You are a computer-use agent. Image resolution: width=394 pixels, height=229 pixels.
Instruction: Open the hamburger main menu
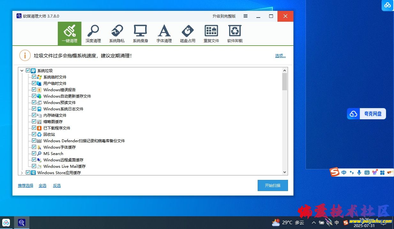246,16
